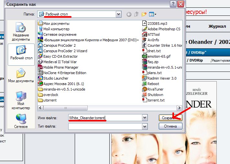This screenshot has height=164, width=230.
Task: Select dnet.txt file
Action: click(x=151, y=51)
